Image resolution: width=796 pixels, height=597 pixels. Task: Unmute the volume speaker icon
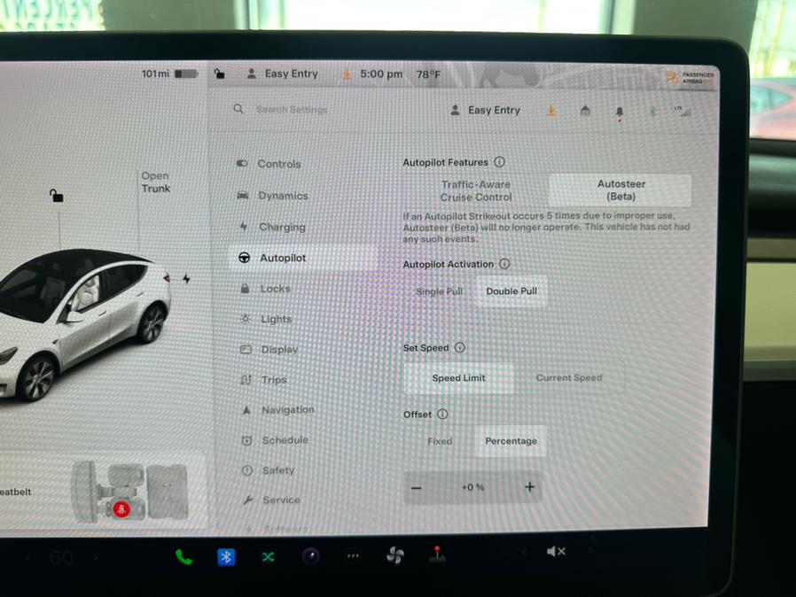coord(556,552)
